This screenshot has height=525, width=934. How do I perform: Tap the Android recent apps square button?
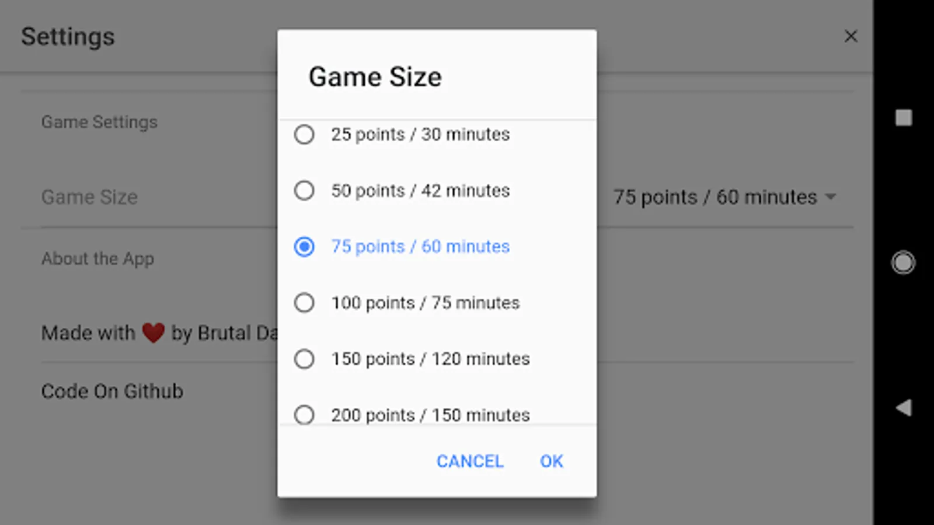point(902,118)
